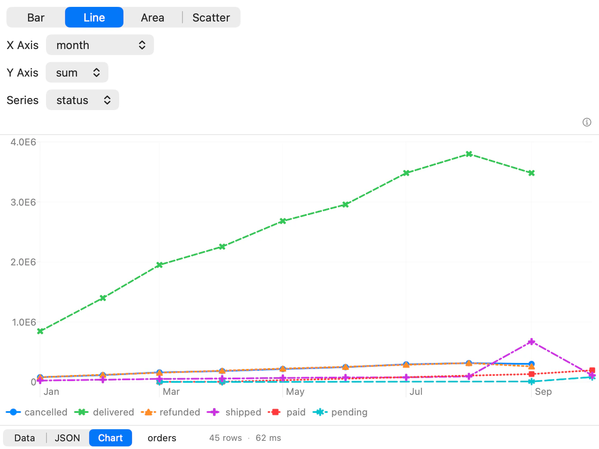
Task: Click the delivered data point at September
Action: click(x=531, y=173)
